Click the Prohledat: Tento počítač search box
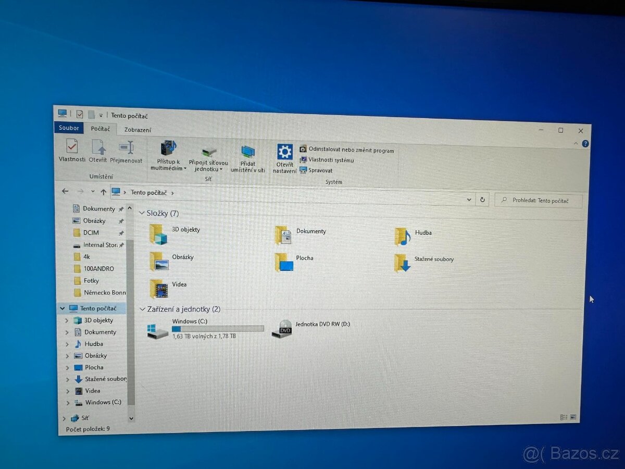Image resolution: width=625 pixels, height=469 pixels. tap(539, 200)
